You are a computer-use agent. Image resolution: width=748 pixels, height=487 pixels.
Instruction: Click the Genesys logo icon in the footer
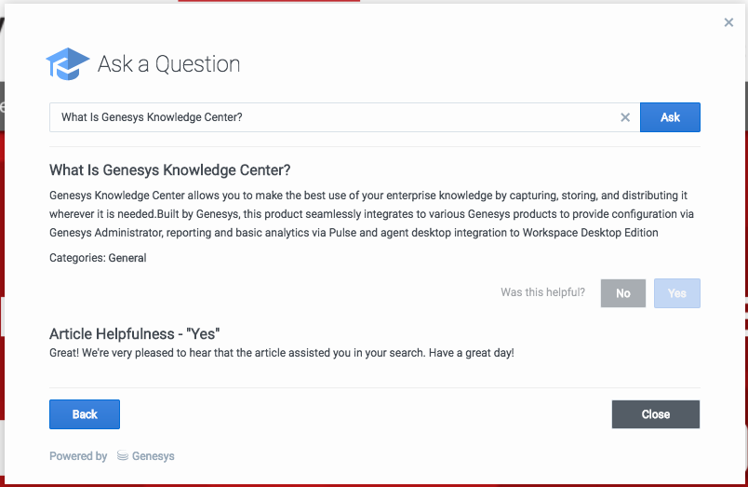click(x=123, y=456)
